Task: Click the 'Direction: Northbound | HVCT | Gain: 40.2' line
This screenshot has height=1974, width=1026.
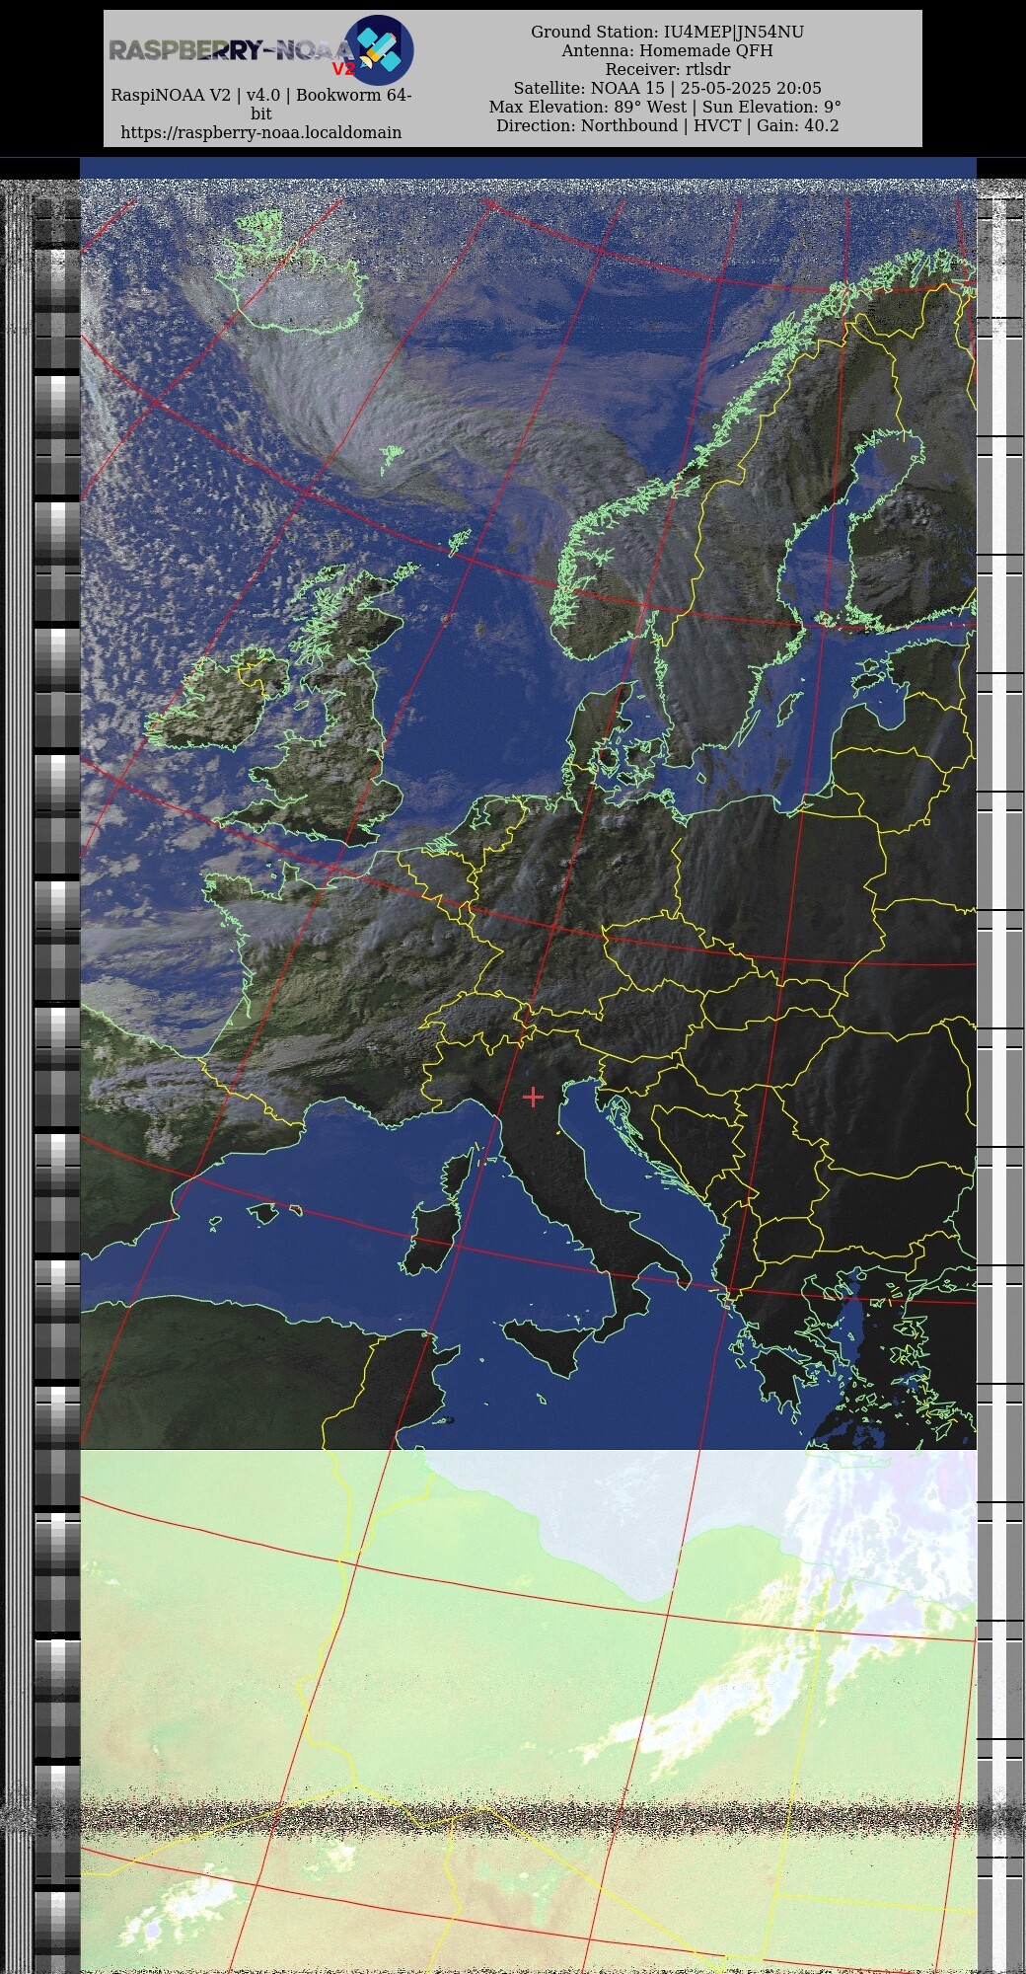Action: pyautogui.click(x=667, y=125)
